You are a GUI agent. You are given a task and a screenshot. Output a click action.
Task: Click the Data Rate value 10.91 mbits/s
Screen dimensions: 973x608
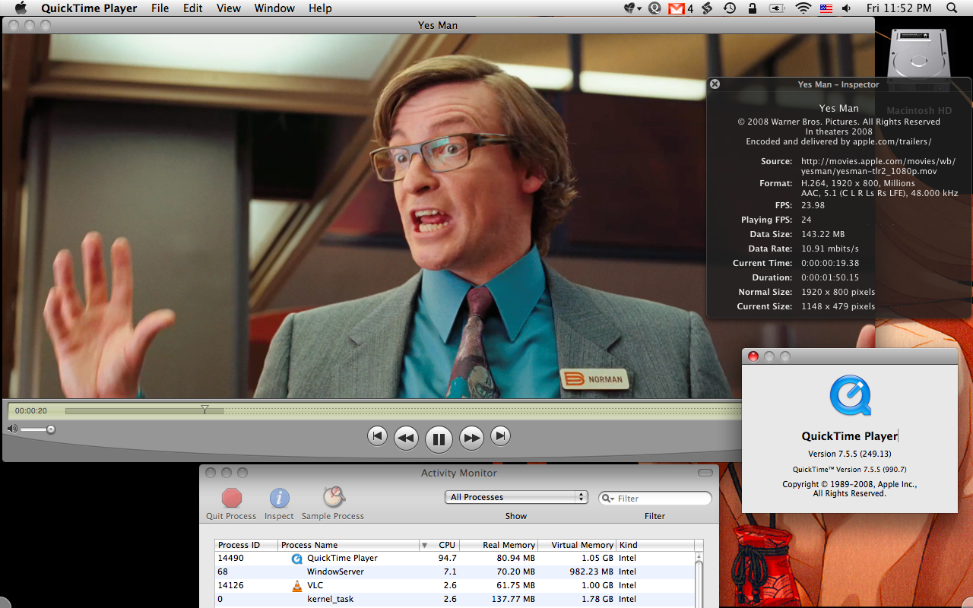click(830, 249)
